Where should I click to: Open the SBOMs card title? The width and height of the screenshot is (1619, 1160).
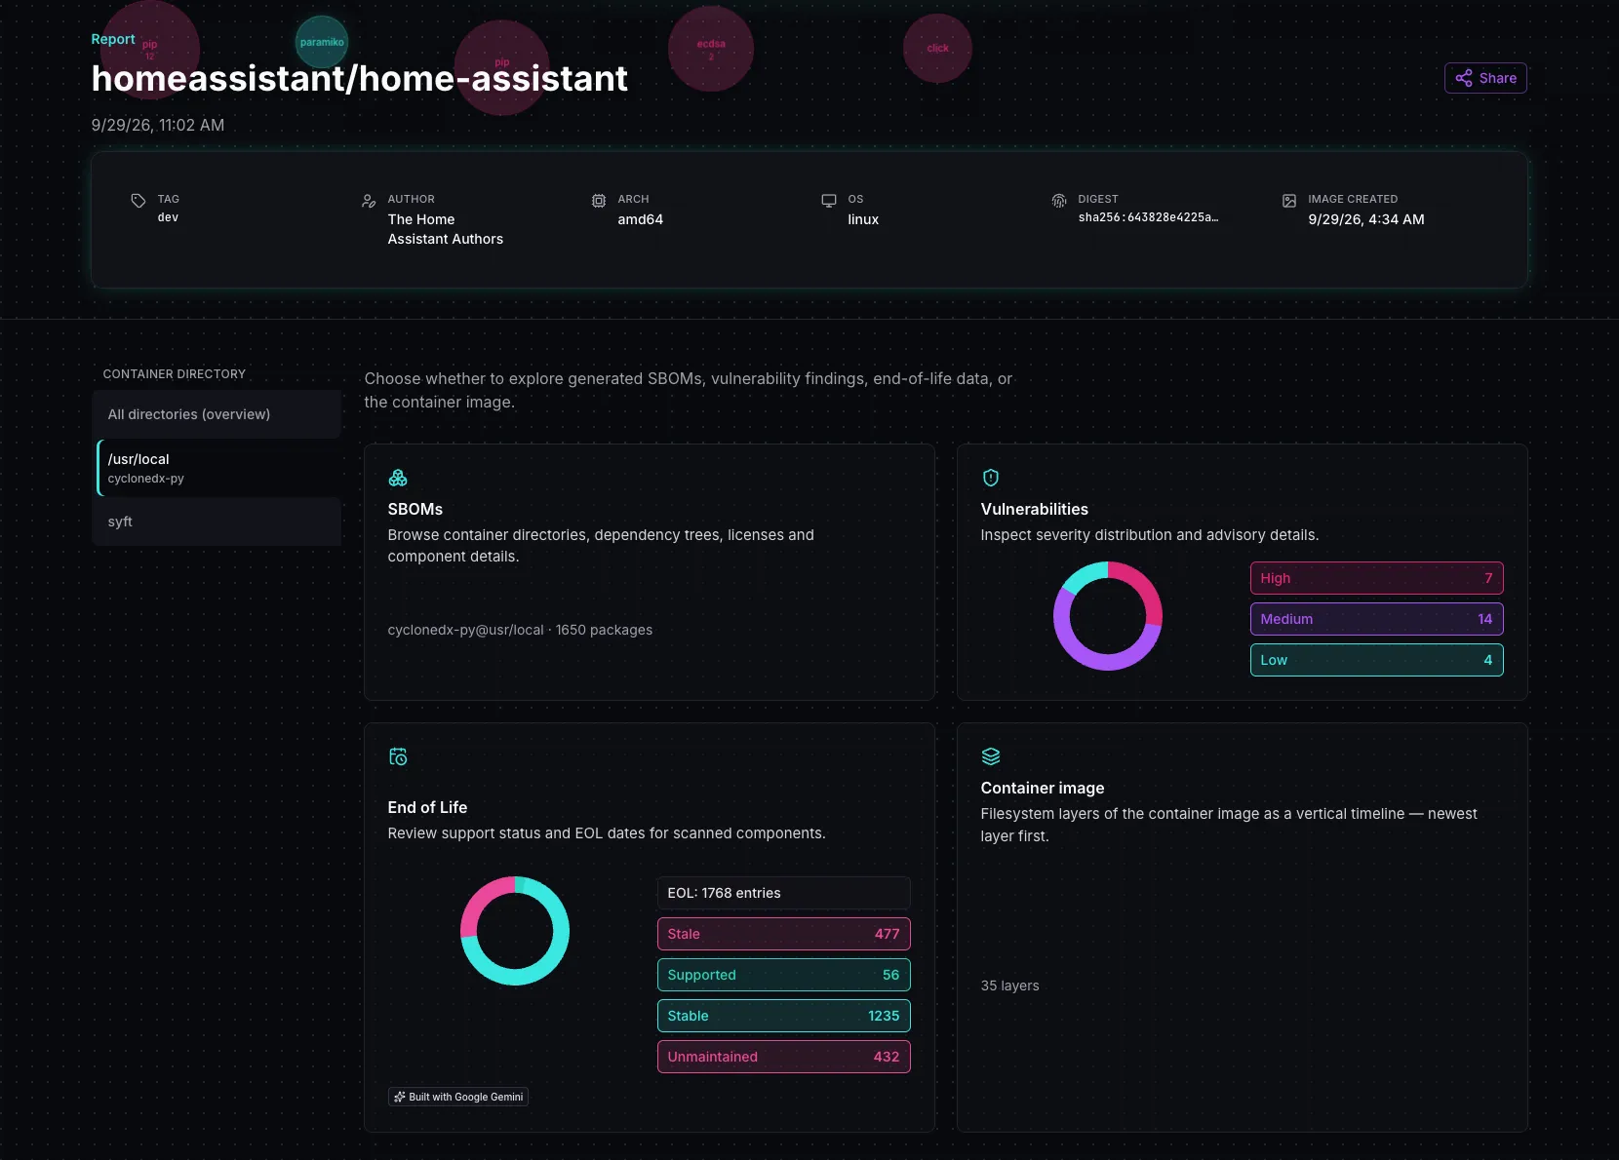(x=415, y=509)
